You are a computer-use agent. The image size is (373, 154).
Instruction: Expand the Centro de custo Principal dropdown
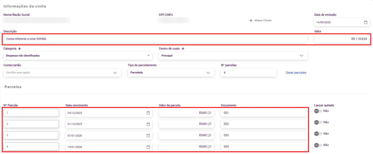pos(233,56)
